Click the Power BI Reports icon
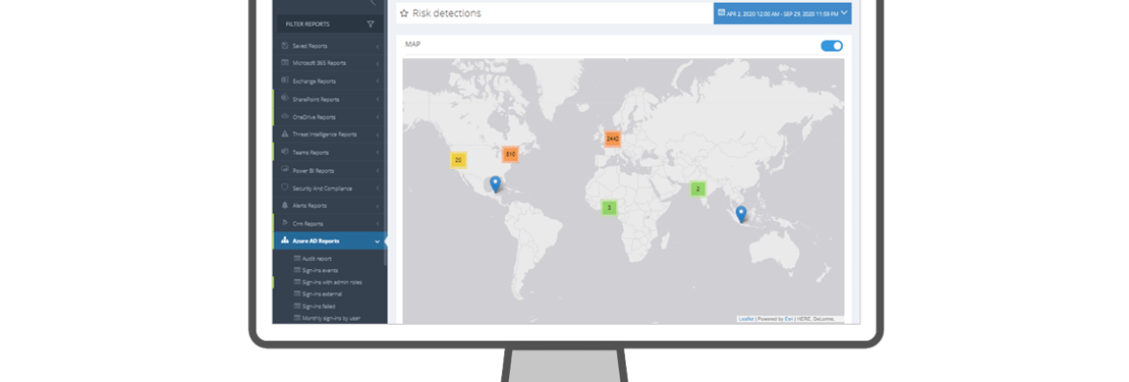This screenshot has width=1129, height=382. coord(285,170)
